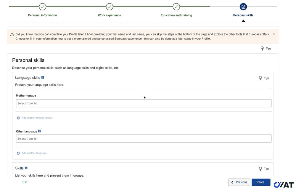Image resolution: width=296 pixels, height=190 pixels.
Task: Click the Work experience step checkmark icon
Action: coord(110,7)
